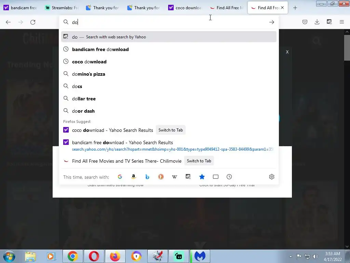Select 'domino's pizza' suggestion
This screenshot has width=350, height=263.
169,74
